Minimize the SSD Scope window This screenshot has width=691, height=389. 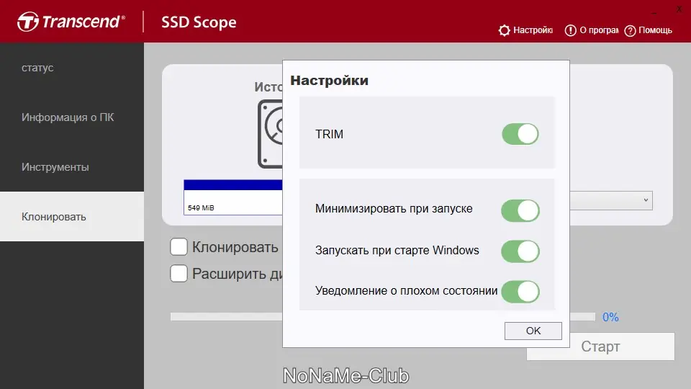[x=654, y=13]
